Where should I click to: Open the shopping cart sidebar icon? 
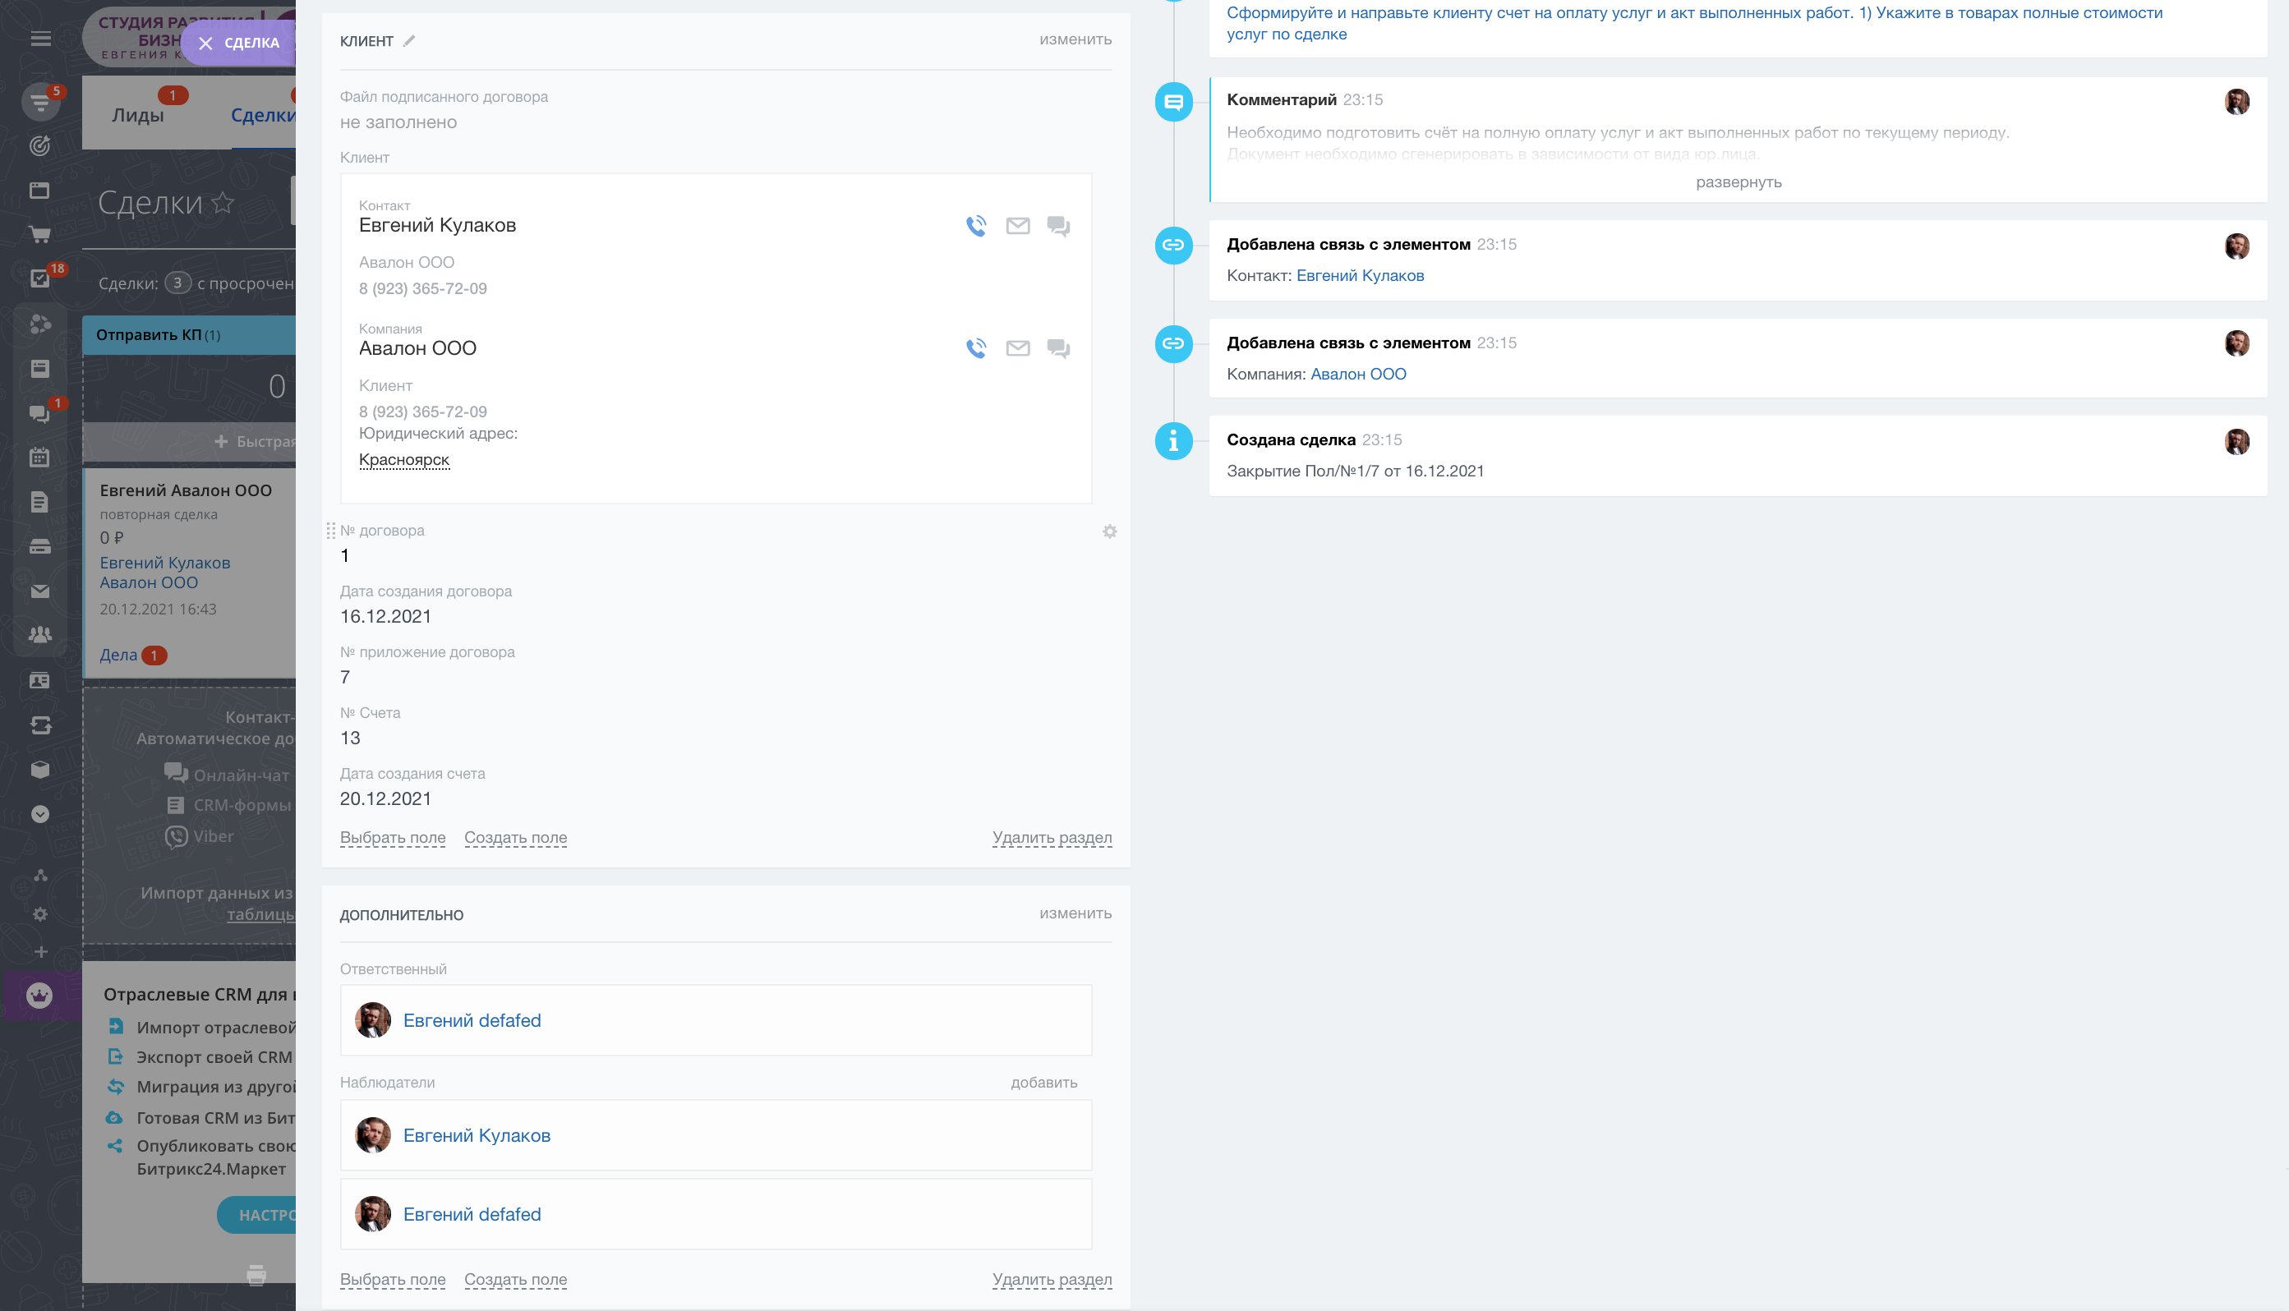(x=39, y=234)
